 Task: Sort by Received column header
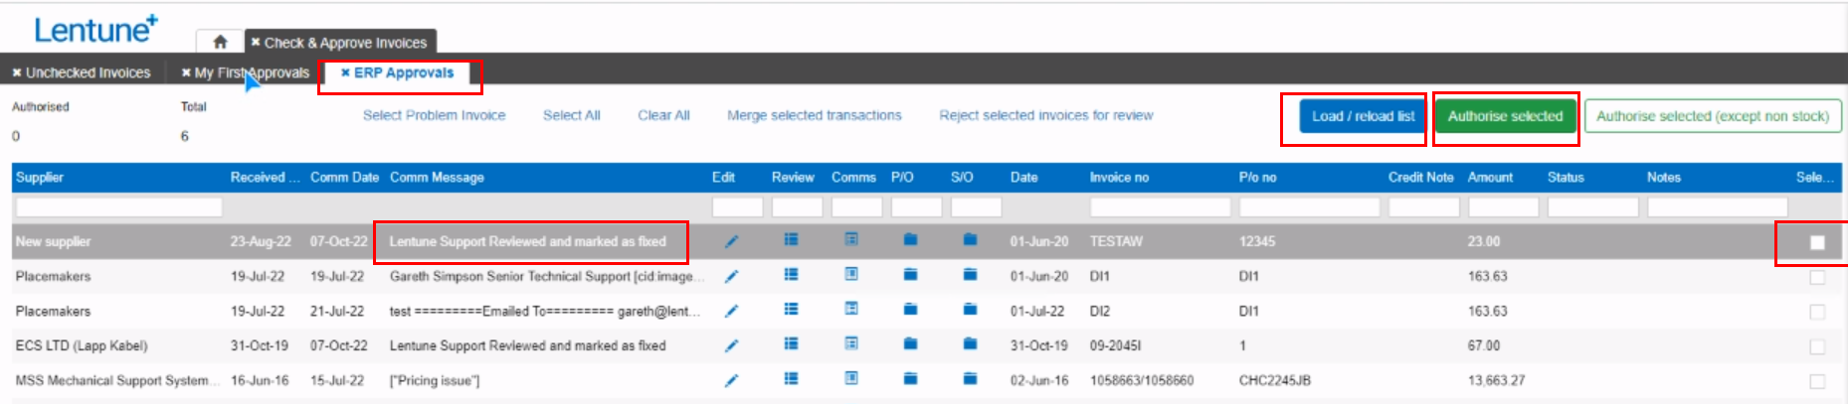tap(265, 177)
